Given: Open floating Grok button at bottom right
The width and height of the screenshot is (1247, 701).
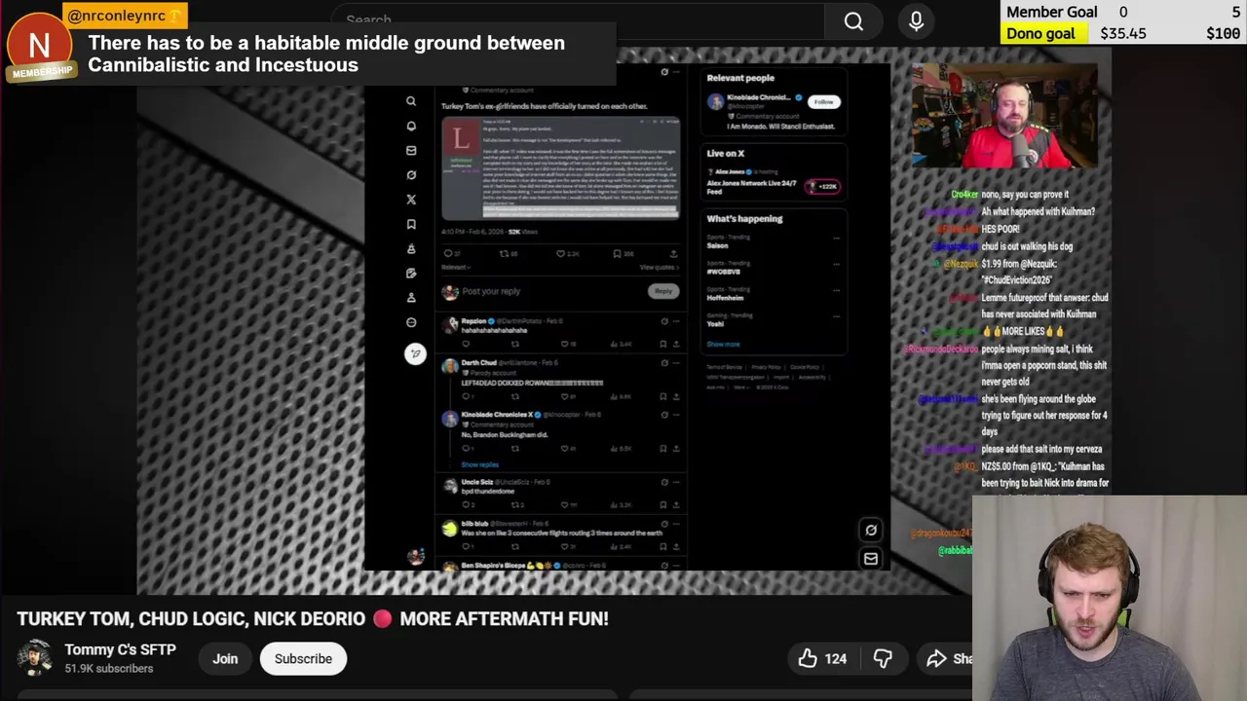Looking at the screenshot, I should (x=871, y=531).
